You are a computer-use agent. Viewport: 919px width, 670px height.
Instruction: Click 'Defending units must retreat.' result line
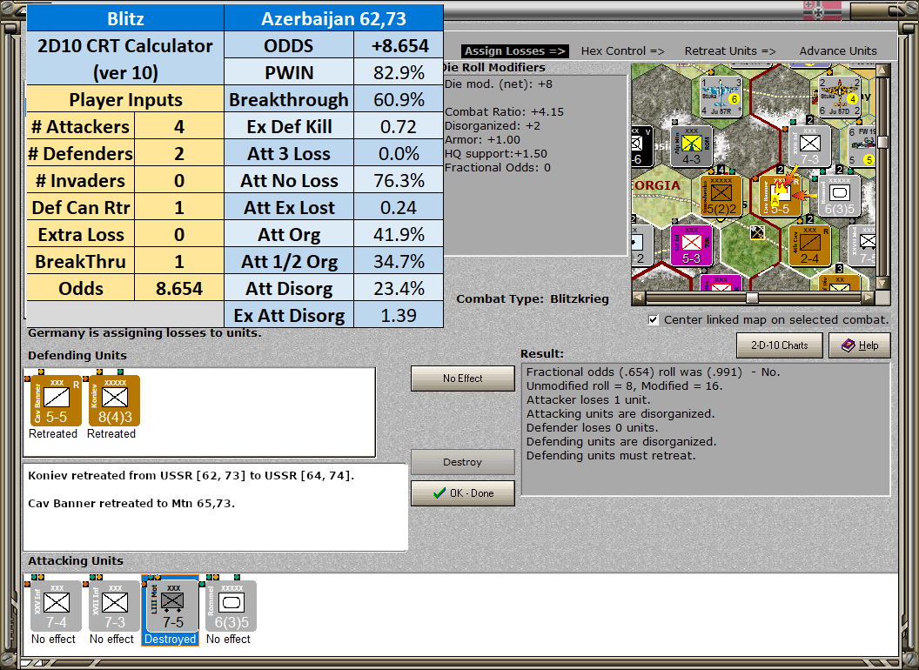coord(611,455)
